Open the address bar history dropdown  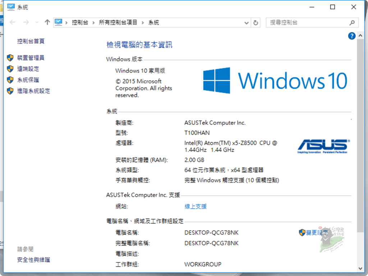click(247, 23)
